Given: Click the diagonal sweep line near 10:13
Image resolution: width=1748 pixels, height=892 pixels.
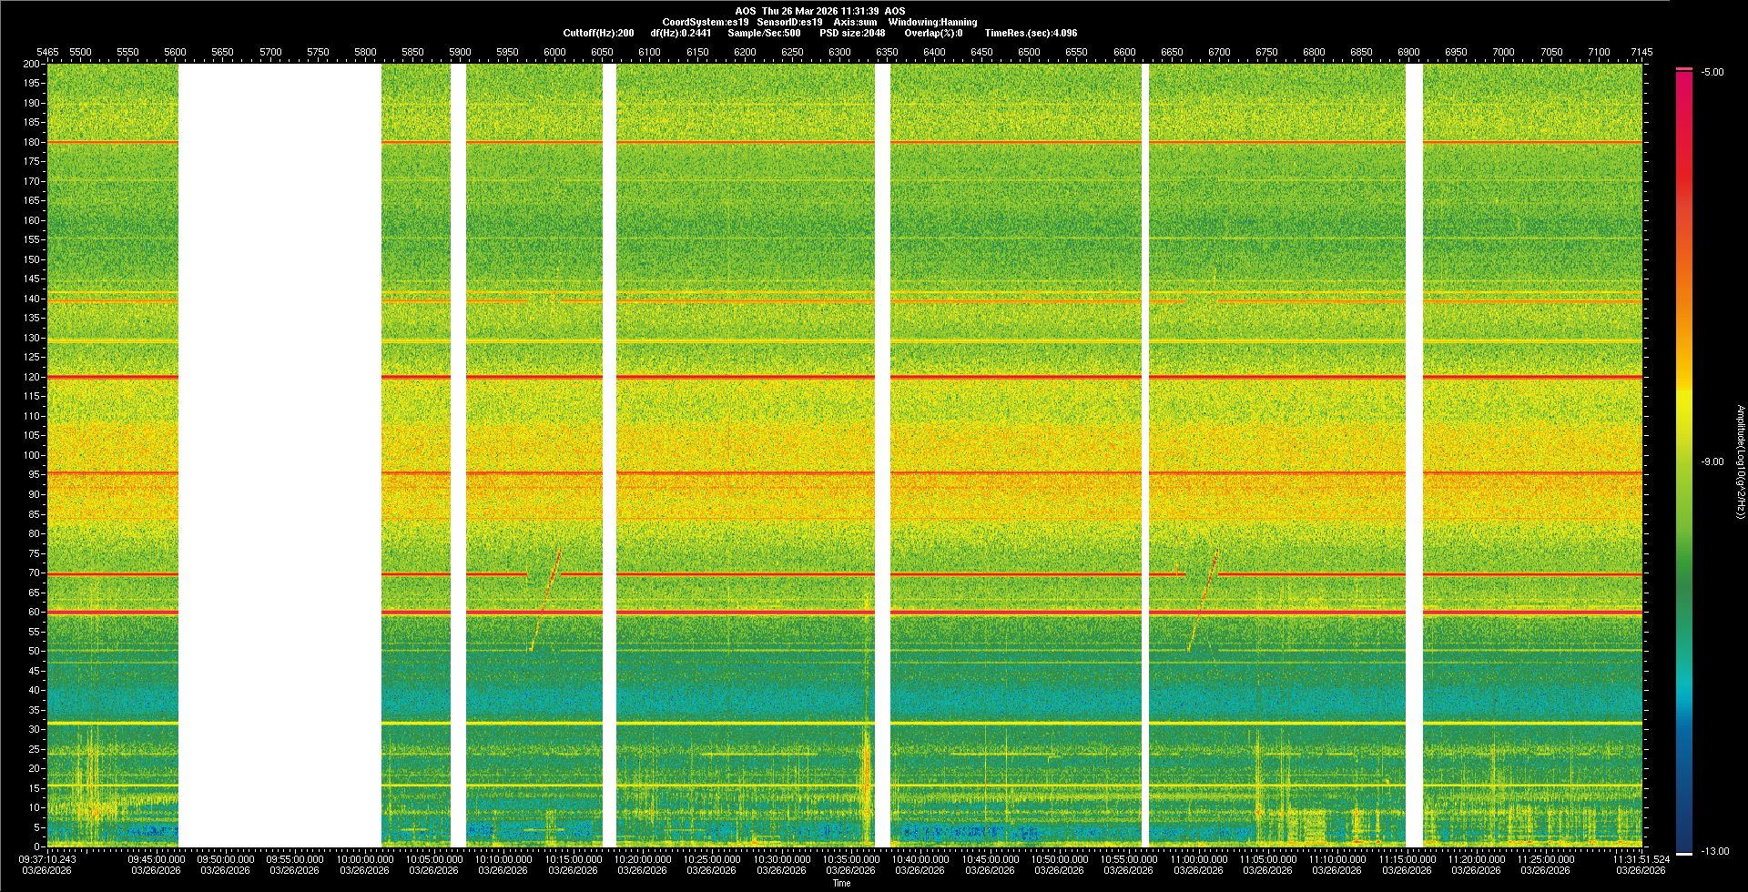Looking at the screenshot, I should pos(546,596).
